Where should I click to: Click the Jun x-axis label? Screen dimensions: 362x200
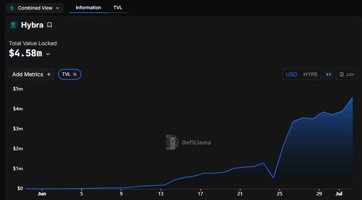tap(42, 193)
